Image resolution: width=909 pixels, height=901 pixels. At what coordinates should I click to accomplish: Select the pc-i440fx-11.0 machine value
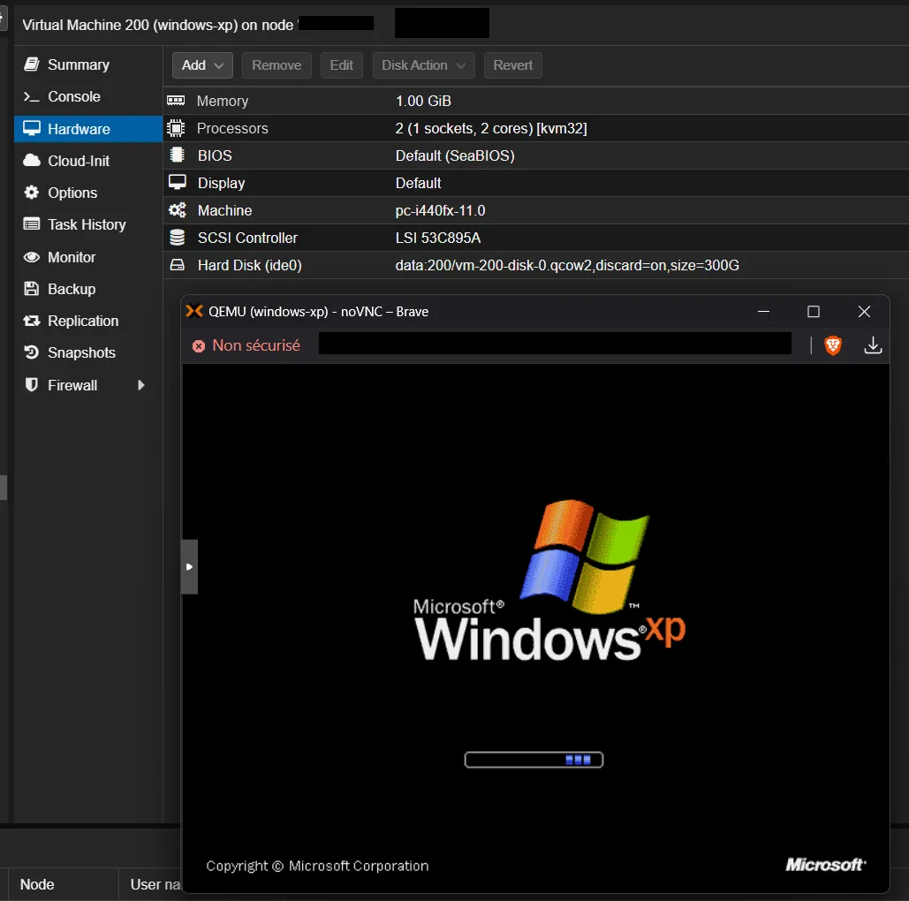tap(440, 210)
